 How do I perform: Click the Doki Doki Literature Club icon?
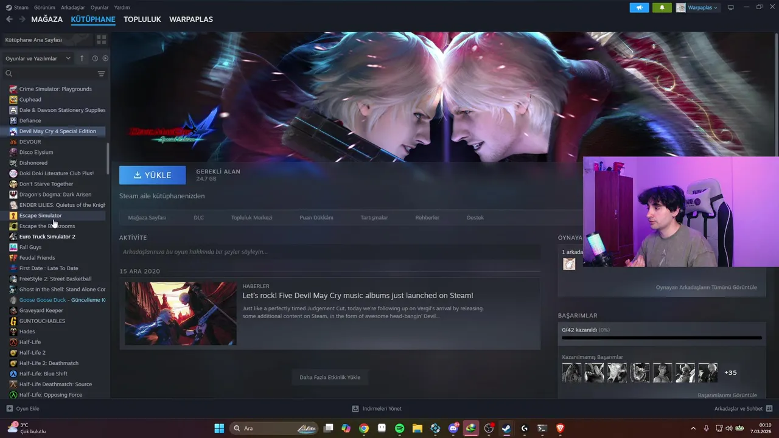13,173
